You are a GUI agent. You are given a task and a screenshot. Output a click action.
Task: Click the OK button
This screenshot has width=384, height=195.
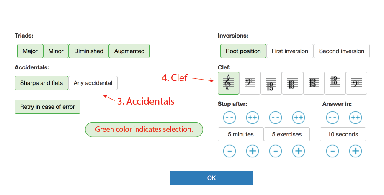211,178
